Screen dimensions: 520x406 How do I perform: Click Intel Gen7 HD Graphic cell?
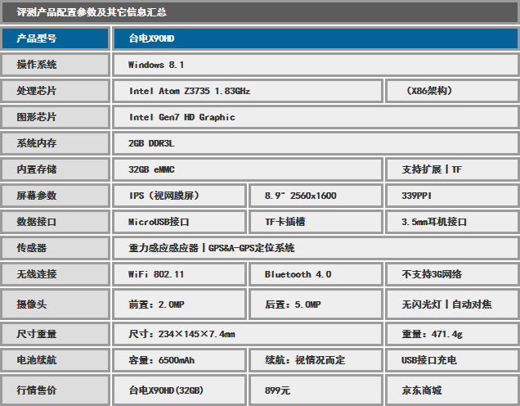pyautogui.click(x=316, y=117)
